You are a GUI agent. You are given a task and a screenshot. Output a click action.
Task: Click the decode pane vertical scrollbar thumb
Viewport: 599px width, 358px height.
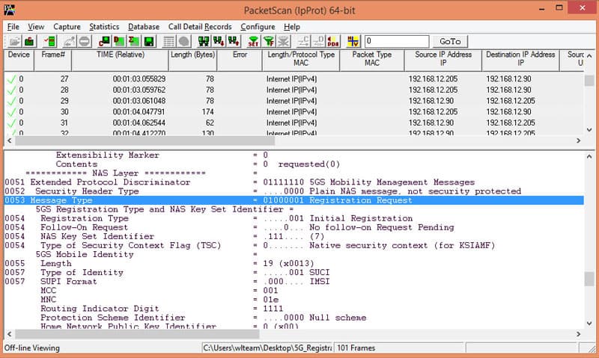pyautogui.click(x=589, y=279)
